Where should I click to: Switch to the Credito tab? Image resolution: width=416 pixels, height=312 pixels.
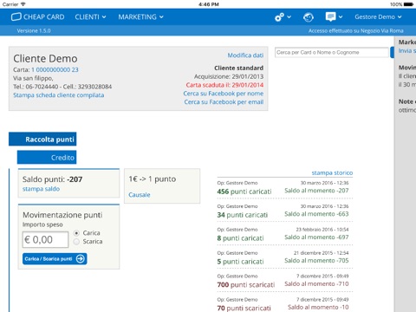coord(47,158)
